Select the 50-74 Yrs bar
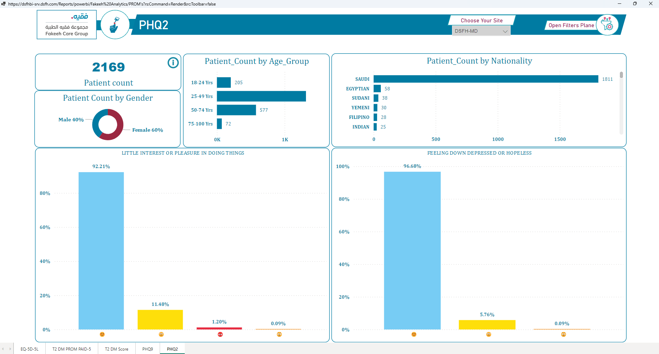 236,110
